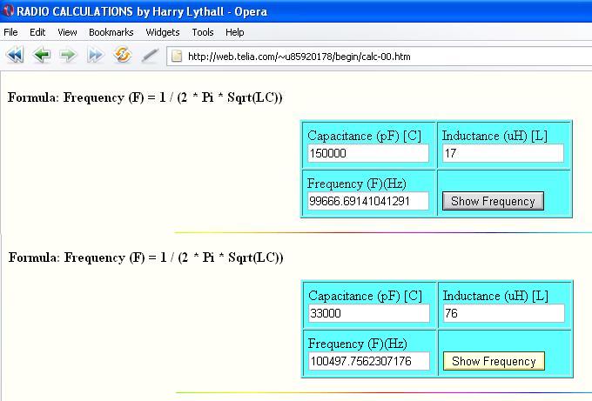Image resolution: width=592 pixels, height=401 pixels.
Task: Reload the page with the orange Reload icon
Action: [123, 55]
